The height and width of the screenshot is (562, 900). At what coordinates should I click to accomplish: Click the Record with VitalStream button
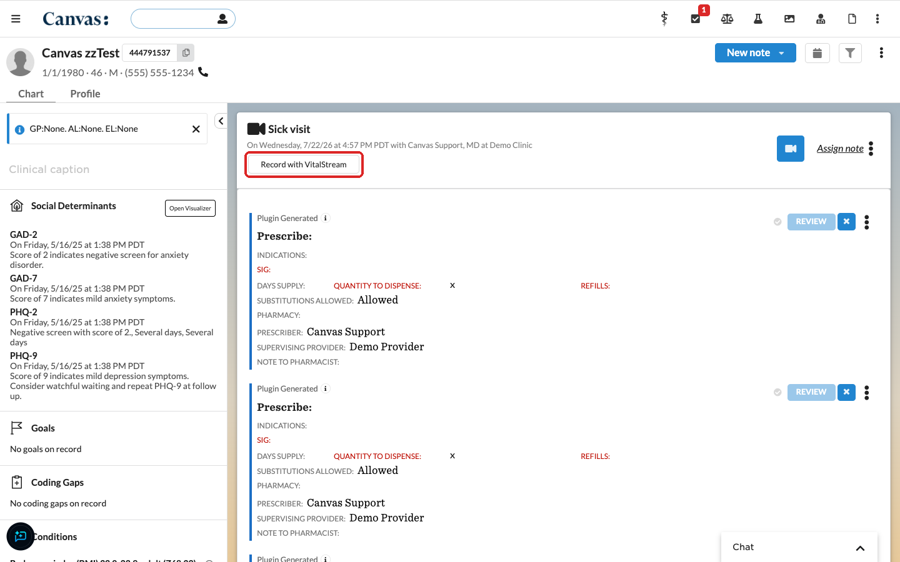pos(304,165)
